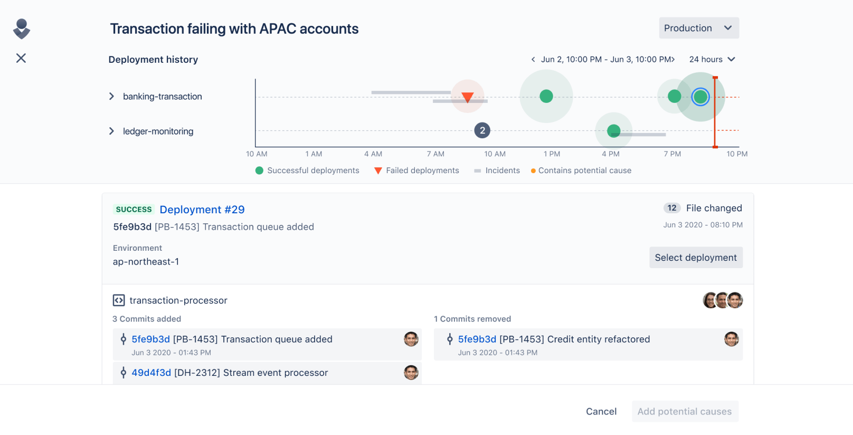Click committer avatar next to Stream event processor

(x=411, y=373)
